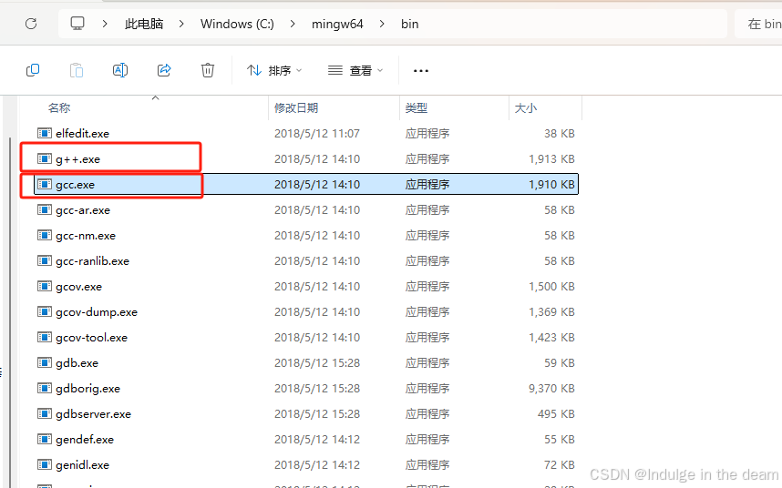Select the file name gcc-ar.exe
This screenshot has width=782, height=488.
83,210
